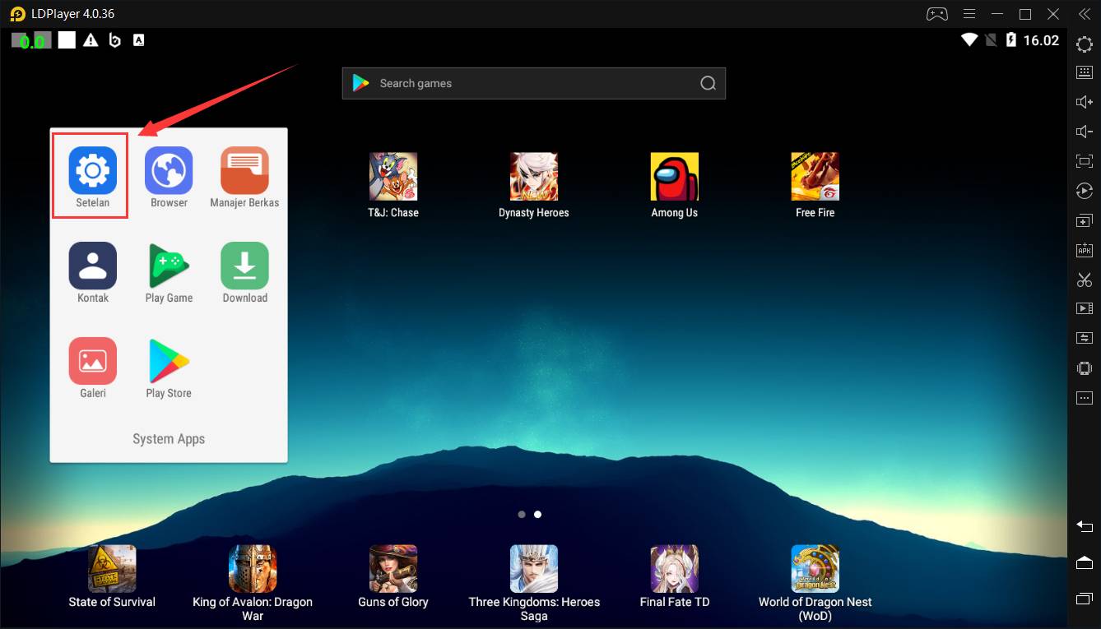Open the Download app
The width and height of the screenshot is (1101, 629).
tap(244, 266)
